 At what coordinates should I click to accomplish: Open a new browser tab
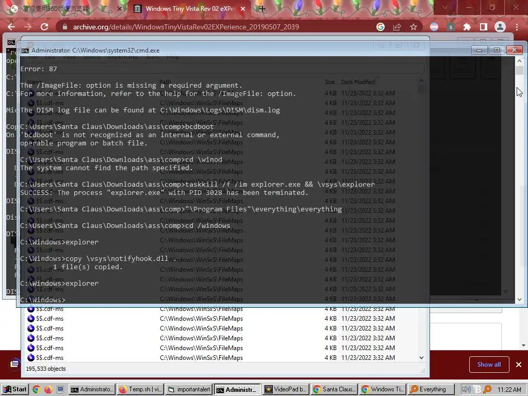[262, 9]
